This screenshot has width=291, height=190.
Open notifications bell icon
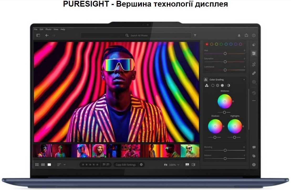click(239, 35)
